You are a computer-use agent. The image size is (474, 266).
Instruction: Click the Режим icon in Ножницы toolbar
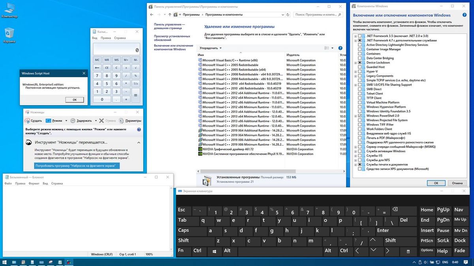click(x=49, y=121)
